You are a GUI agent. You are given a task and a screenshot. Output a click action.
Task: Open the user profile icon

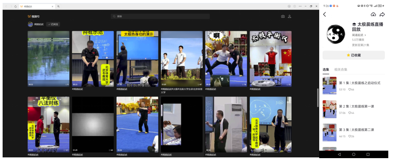point(289,16)
